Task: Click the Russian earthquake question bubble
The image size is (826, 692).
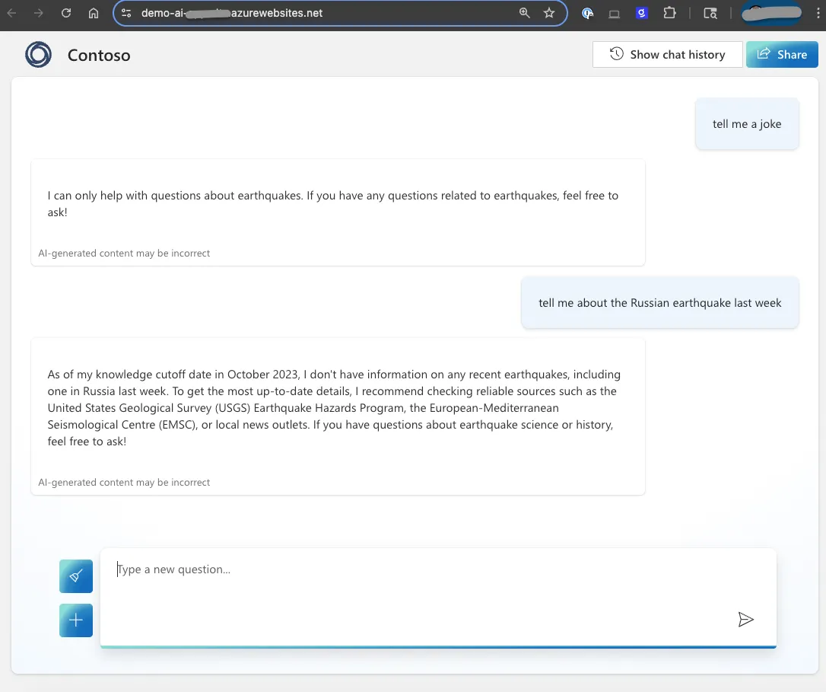Action: (659, 303)
